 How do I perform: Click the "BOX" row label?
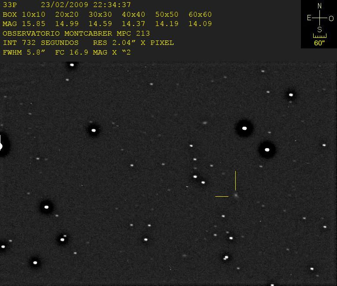[10, 15]
